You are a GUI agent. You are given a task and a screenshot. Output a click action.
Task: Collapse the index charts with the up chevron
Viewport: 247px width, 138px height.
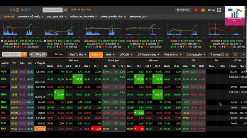(x=244, y=54)
